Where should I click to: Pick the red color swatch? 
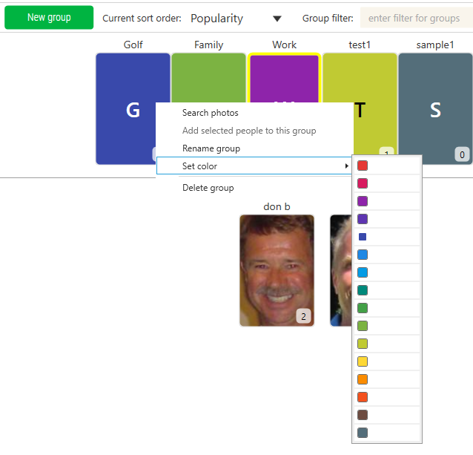363,166
